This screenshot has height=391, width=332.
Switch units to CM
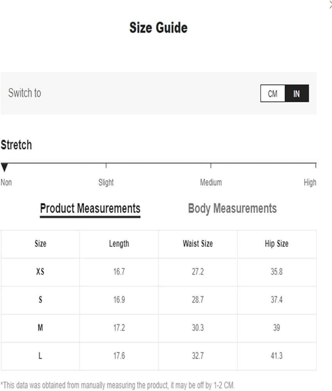[273, 94]
